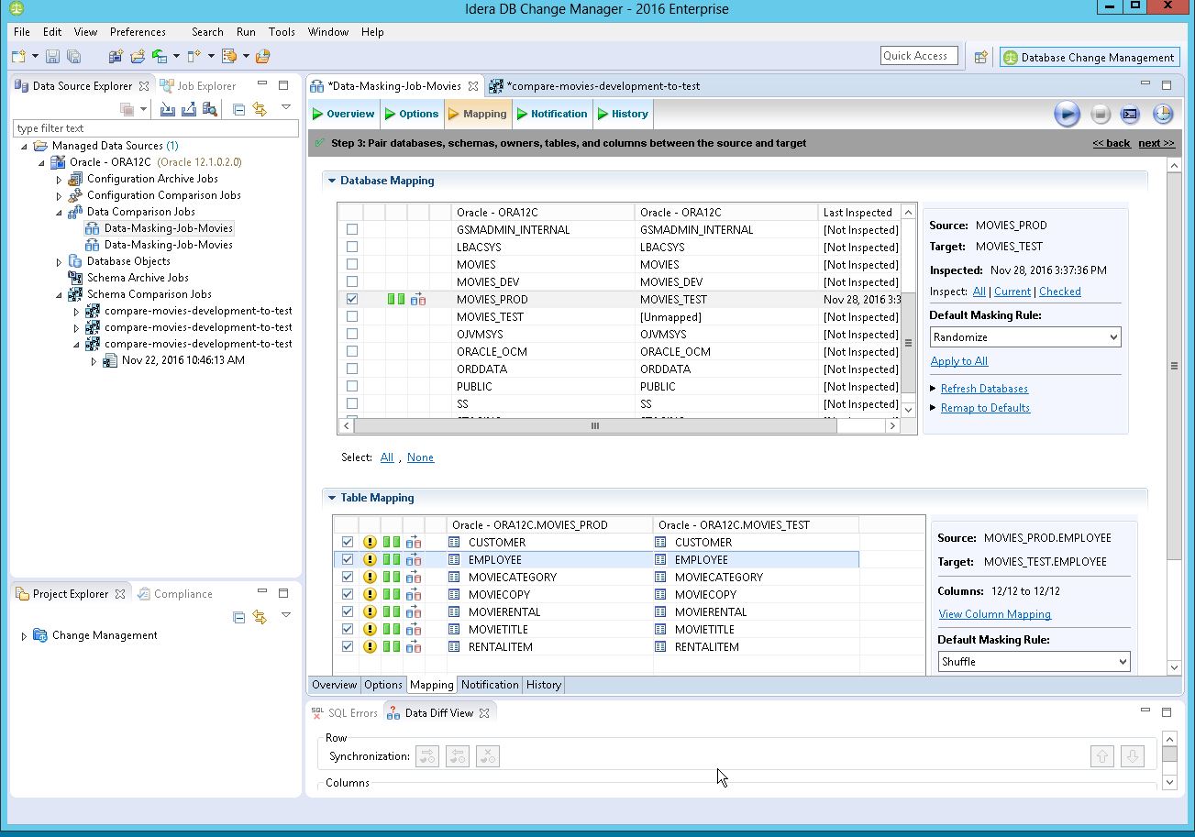Click the new data source toolbar icon
This screenshot has width=1195, height=837.
tap(116, 57)
